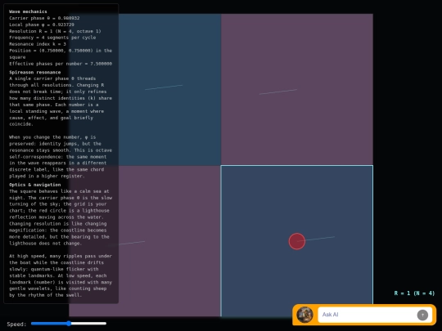Click 'Resolution R = 1' line
Image resolution: width=442 pixels, height=331 pixels.
pyautogui.click(x=55, y=31)
